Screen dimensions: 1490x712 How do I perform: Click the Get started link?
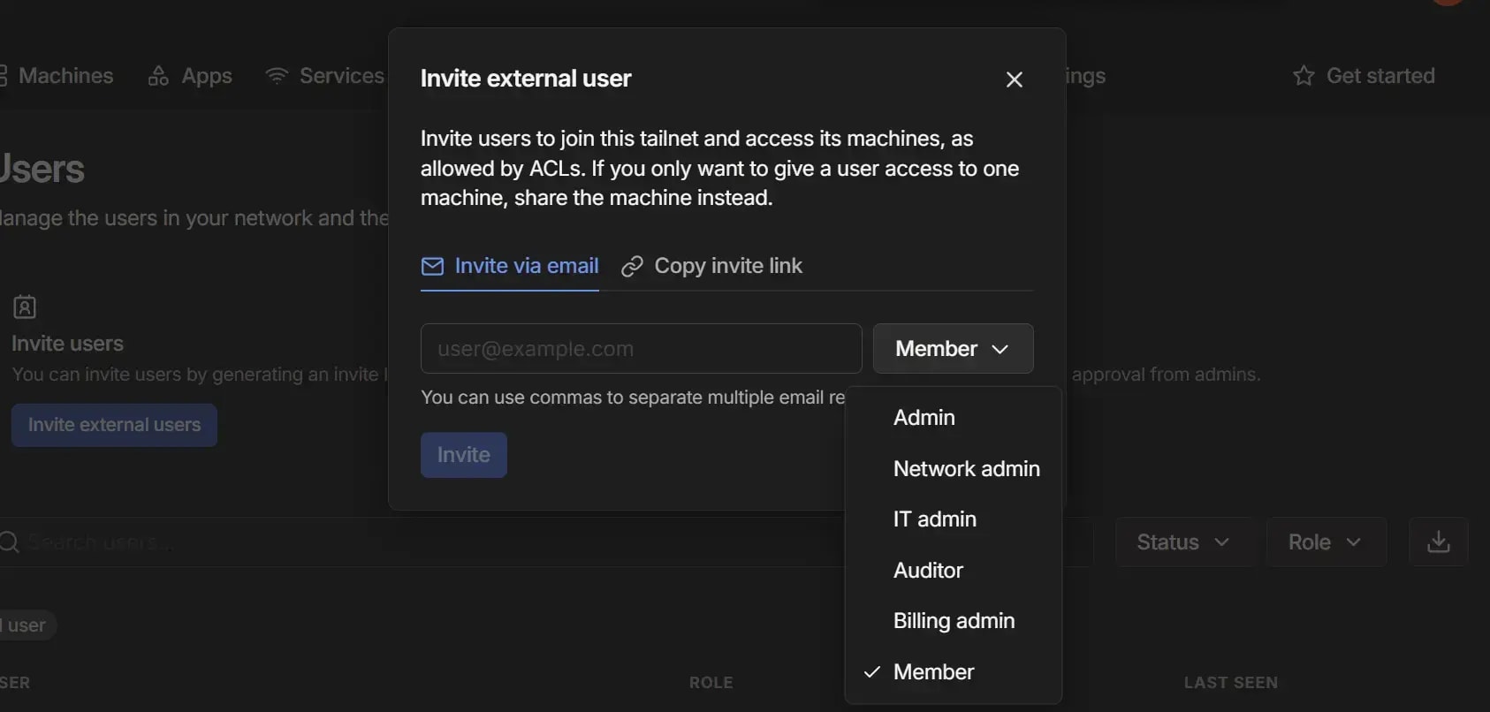(x=1364, y=76)
